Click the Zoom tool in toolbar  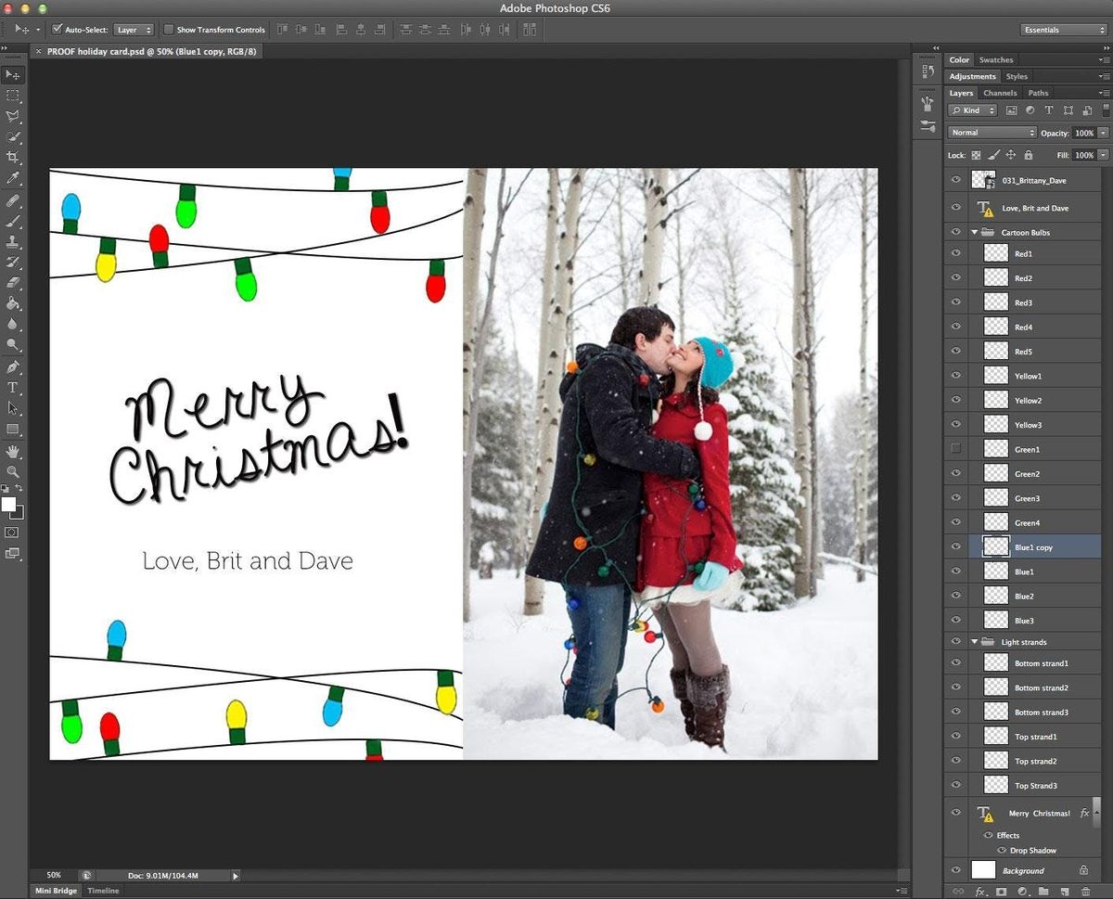coord(13,471)
